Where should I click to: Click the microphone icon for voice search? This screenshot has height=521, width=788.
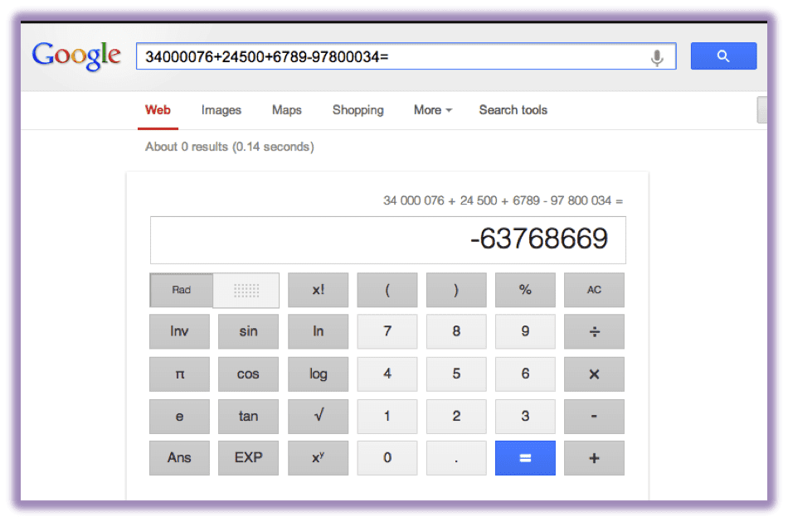coord(657,55)
